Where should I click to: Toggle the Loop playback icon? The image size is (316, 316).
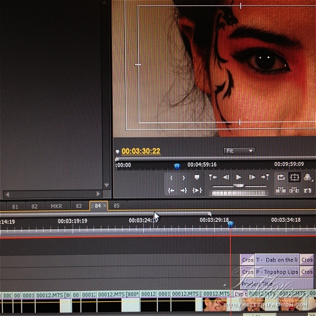click(x=280, y=177)
